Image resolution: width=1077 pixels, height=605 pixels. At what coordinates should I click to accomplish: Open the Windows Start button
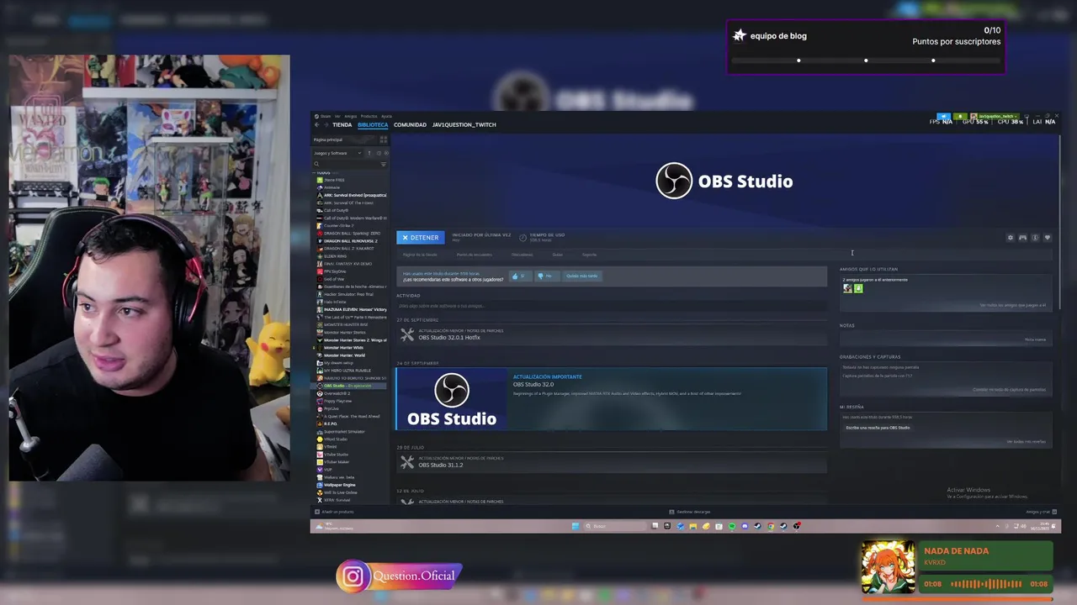pyautogui.click(x=576, y=526)
